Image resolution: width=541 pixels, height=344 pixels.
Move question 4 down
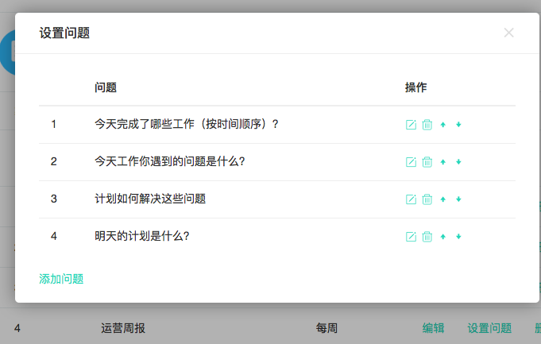click(x=458, y=237)
